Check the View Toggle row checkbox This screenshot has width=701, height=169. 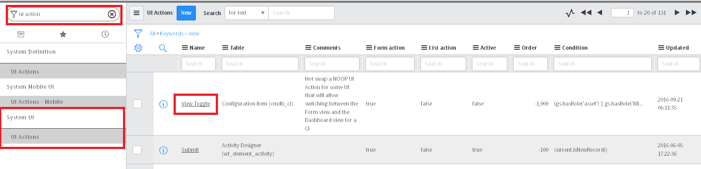click(x=137, y=104)
